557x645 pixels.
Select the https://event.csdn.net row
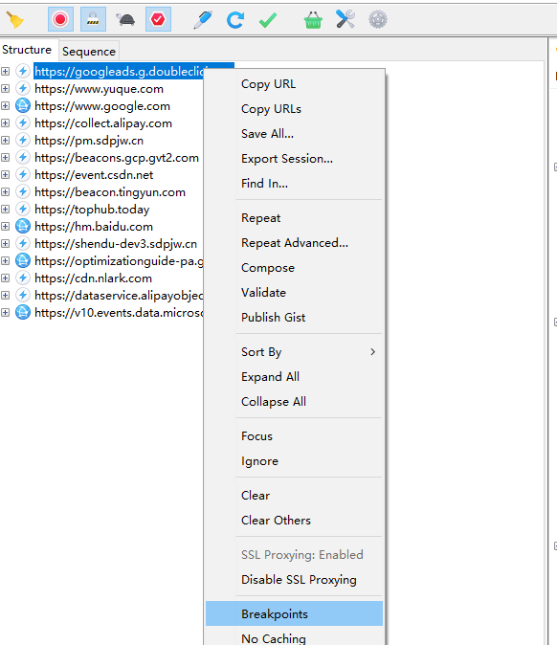click(94, 175)
